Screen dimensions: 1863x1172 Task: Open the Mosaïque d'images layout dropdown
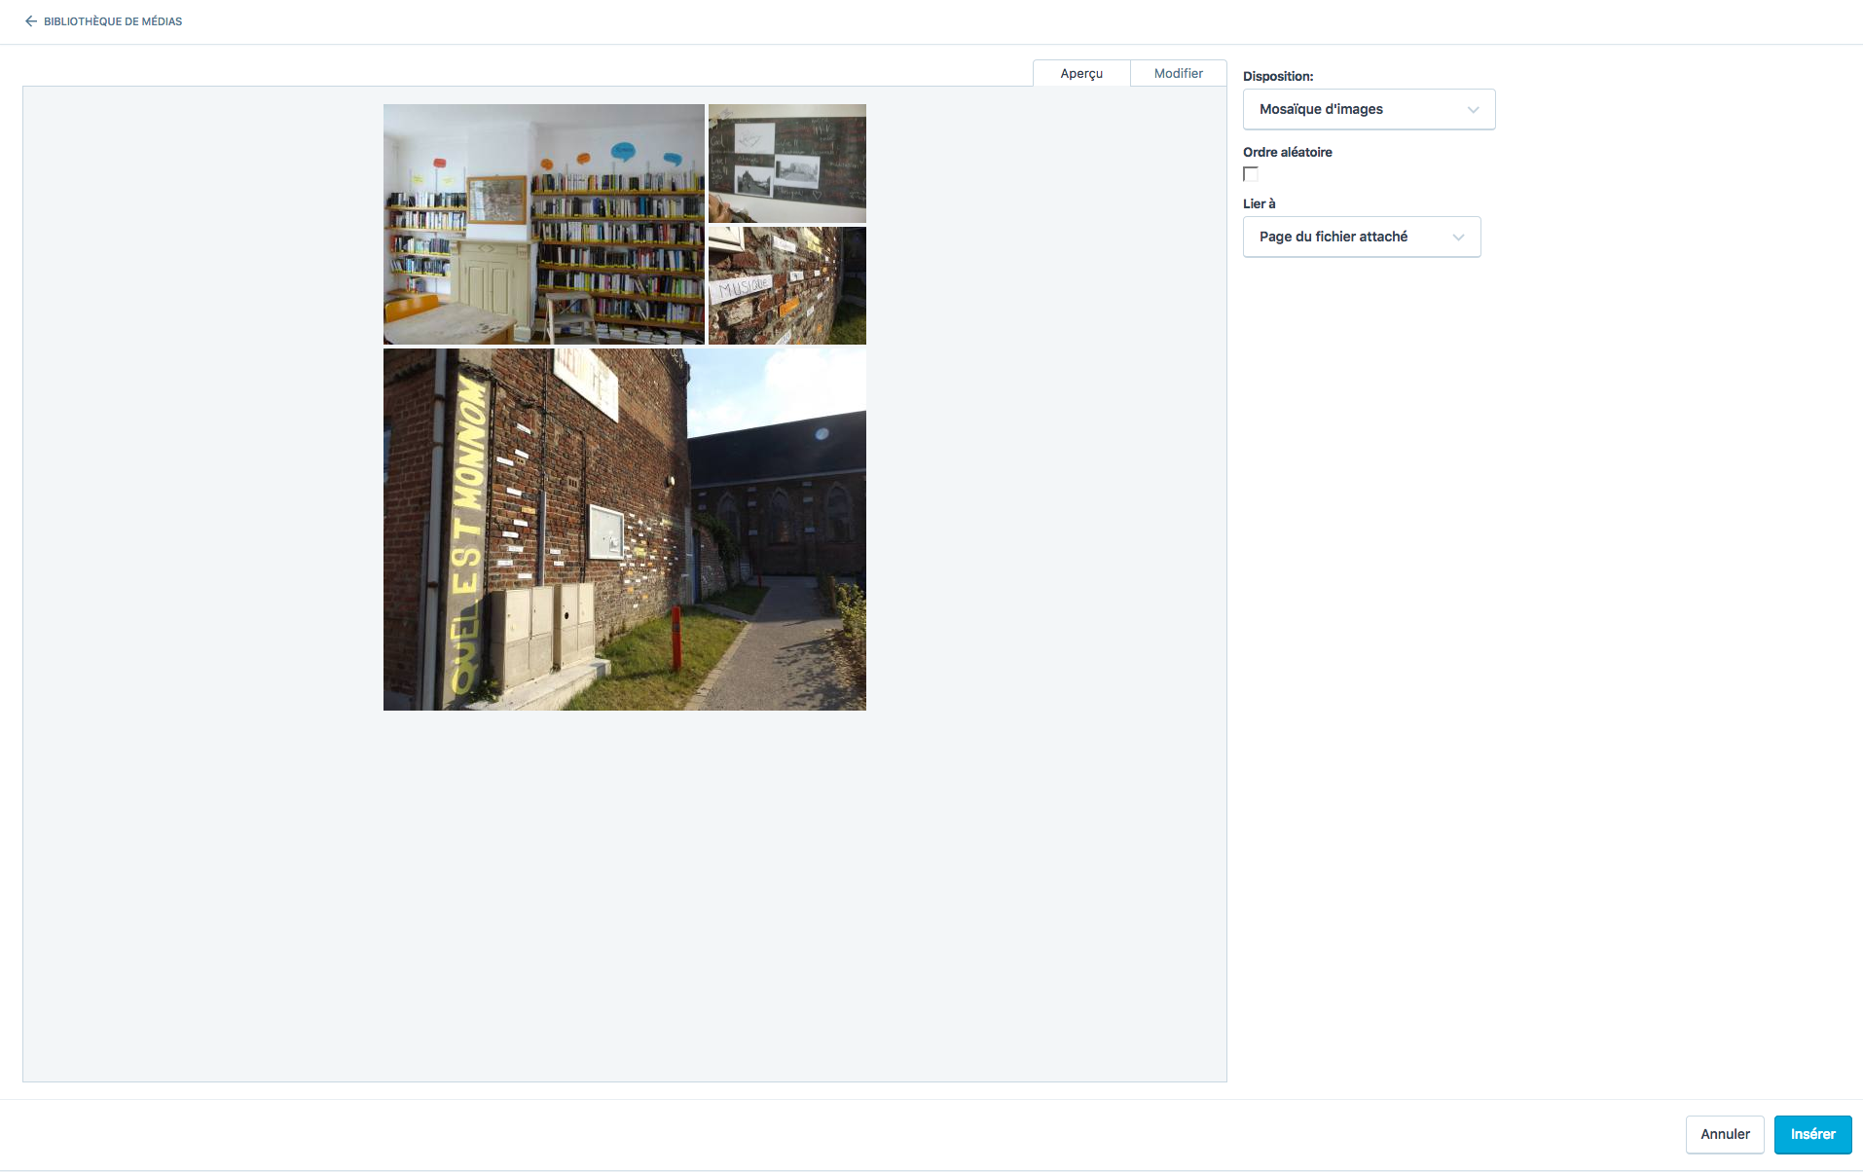1368,109
